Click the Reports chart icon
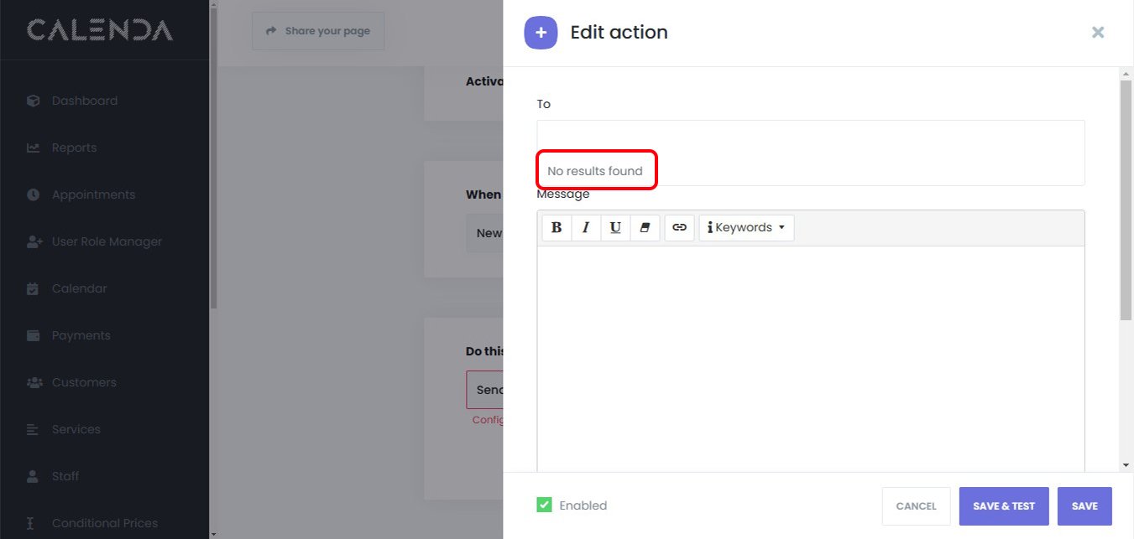The width and height of the screenshot is (1134, 539). [34, 148]
